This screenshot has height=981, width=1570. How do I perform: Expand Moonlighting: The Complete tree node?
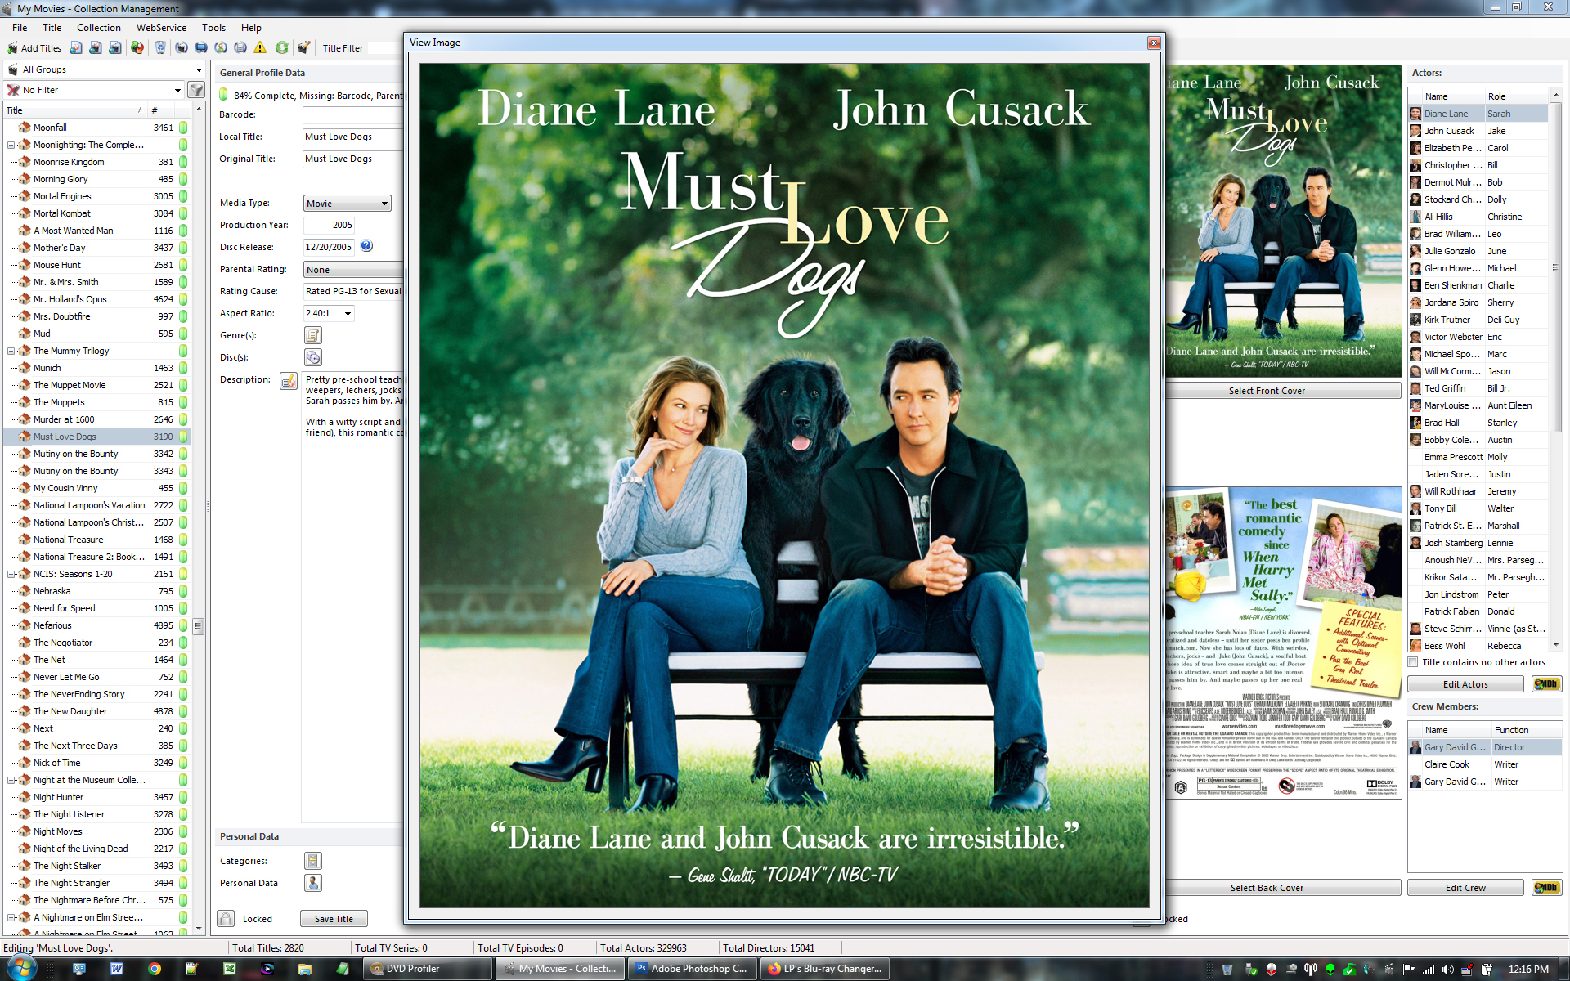[x=11, y=145]
